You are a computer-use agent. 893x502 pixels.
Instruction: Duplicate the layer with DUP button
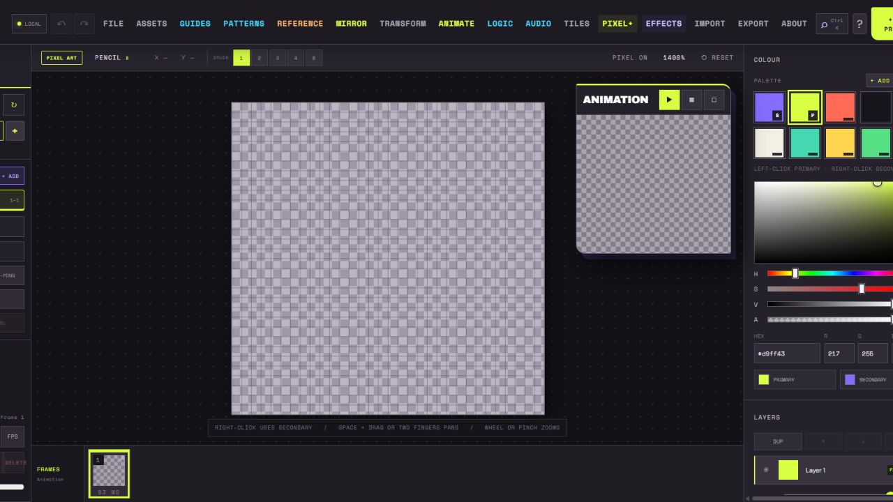[778, 441]
